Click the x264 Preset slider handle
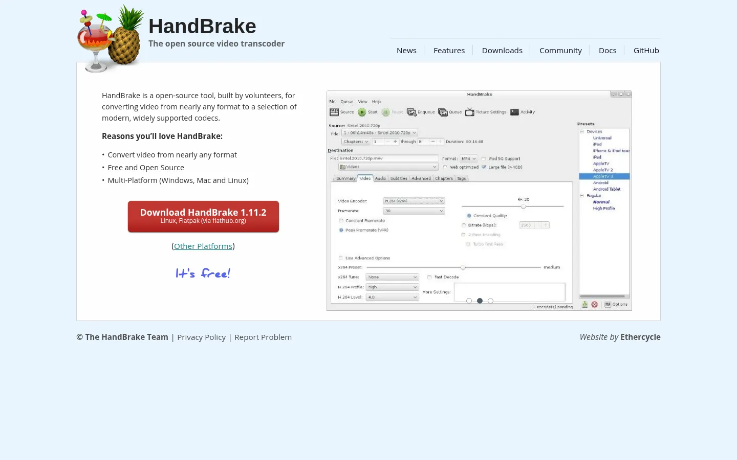 coord(463,267)
